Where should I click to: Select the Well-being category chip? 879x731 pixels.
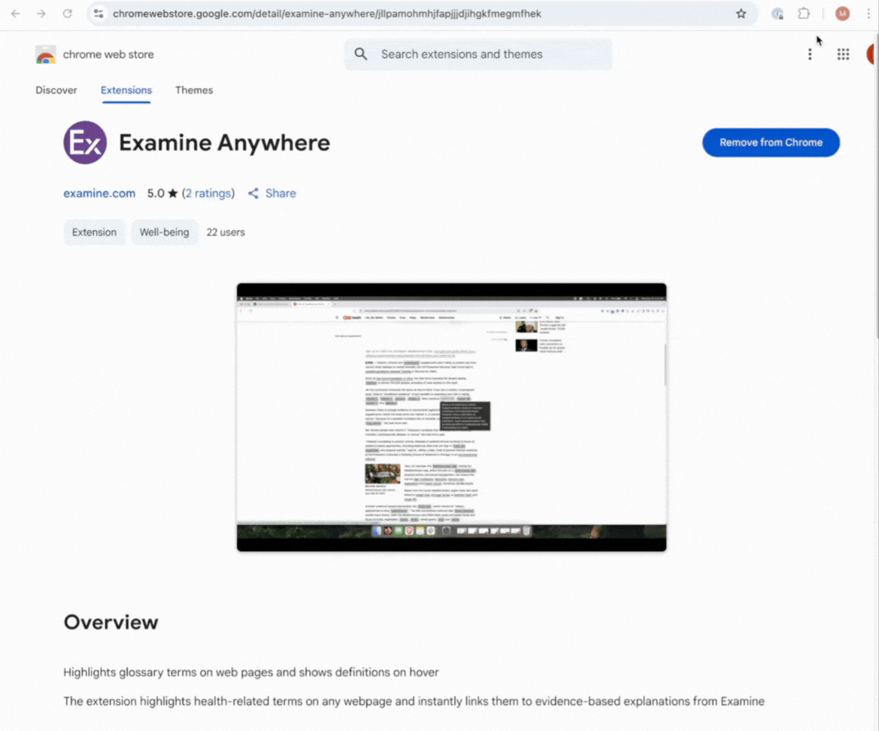[164, 232]
